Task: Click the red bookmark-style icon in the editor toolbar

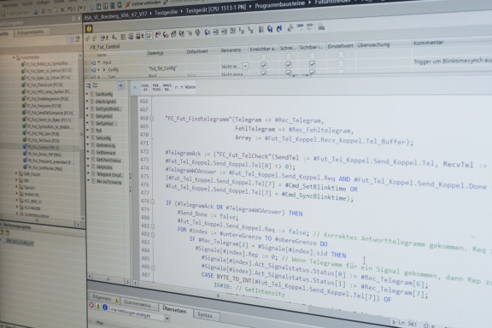Action: 158,35
